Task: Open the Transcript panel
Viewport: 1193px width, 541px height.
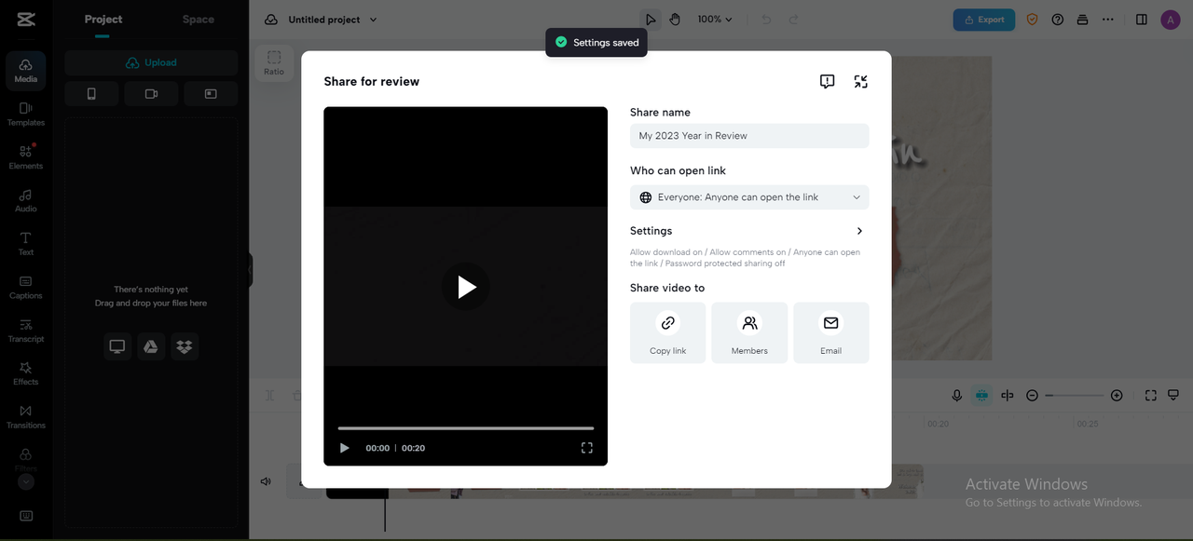Action: point(26,331)
